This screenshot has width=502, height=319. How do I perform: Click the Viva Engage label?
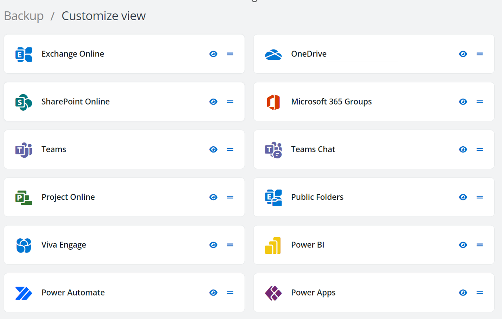(64, 245)
